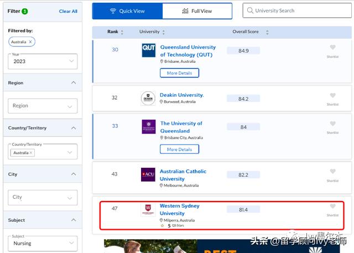
Task: Click the filter count badge
Action: (24, 11)
